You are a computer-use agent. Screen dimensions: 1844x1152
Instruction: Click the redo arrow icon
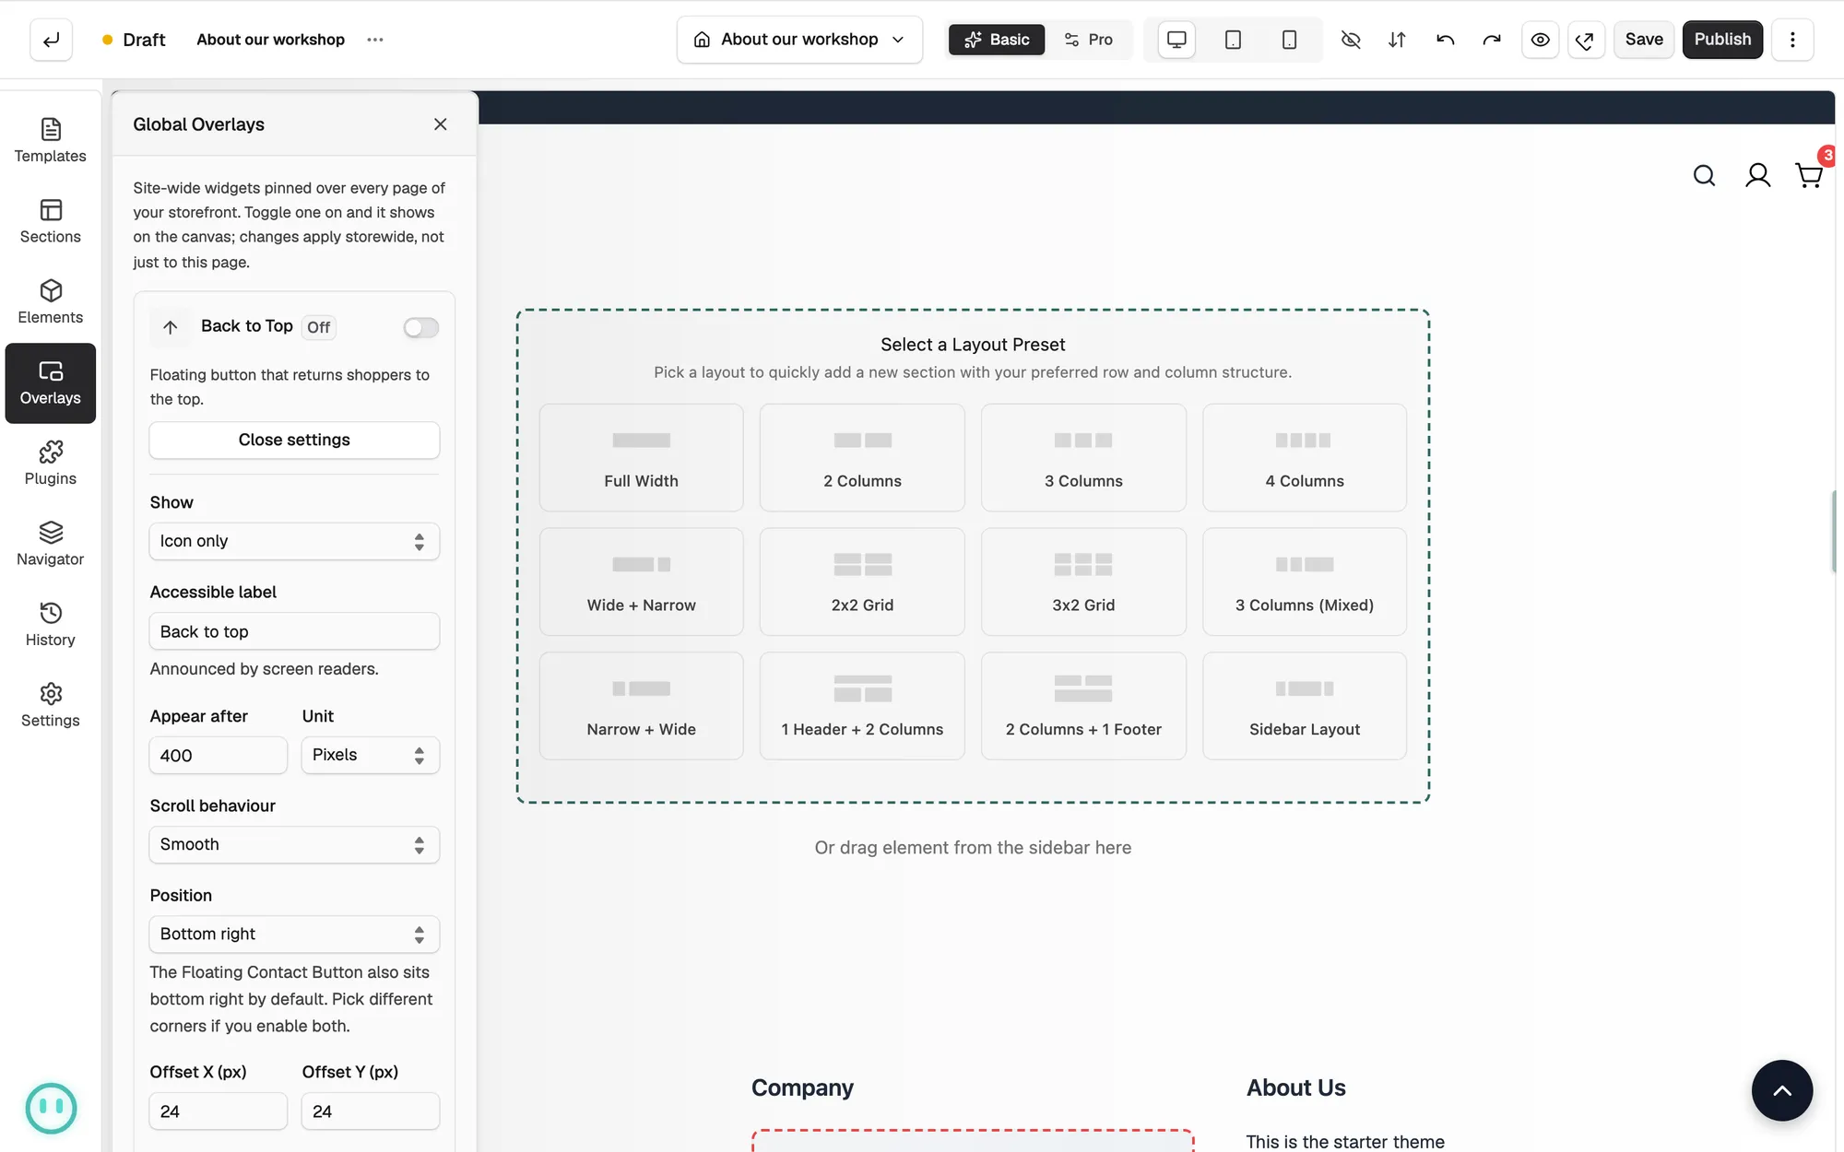click(x=1492, y=40)
